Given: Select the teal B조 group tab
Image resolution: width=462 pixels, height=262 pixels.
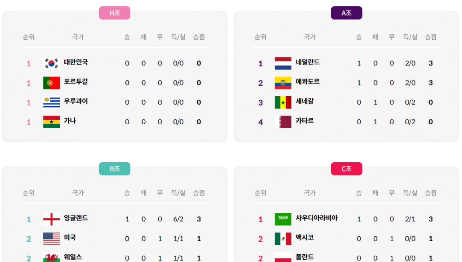Looking at the screenshot, I should point(114,169).
